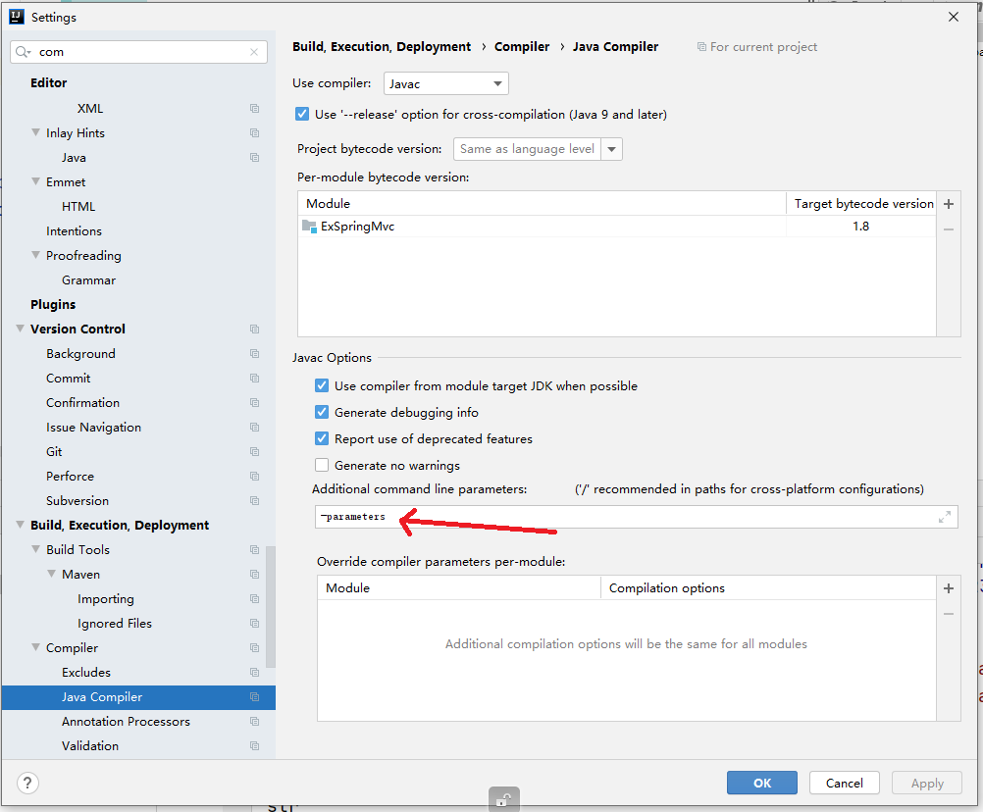Click project-level icon next to Excludes
Screen dimensions: 983x812
254,673
